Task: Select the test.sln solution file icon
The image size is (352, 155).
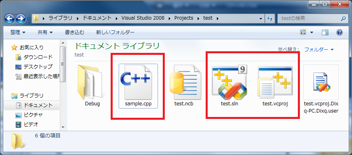Action: pyautogui.click(x=229, y=83)
